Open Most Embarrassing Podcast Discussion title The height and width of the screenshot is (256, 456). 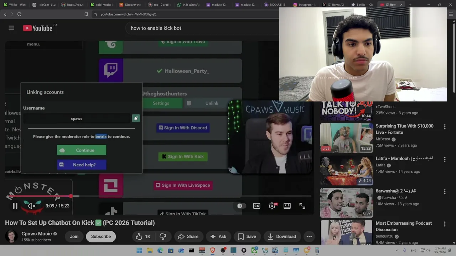click(x=404, y=226)
